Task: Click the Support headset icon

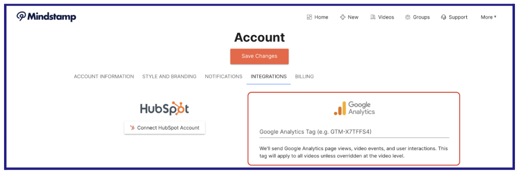Action: pos(444,17)
